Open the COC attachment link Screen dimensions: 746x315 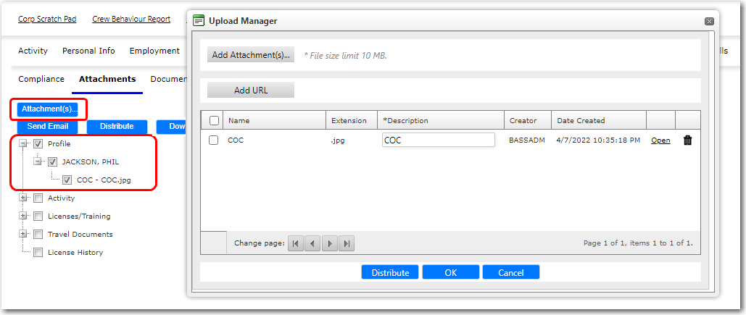coord(660,140)
